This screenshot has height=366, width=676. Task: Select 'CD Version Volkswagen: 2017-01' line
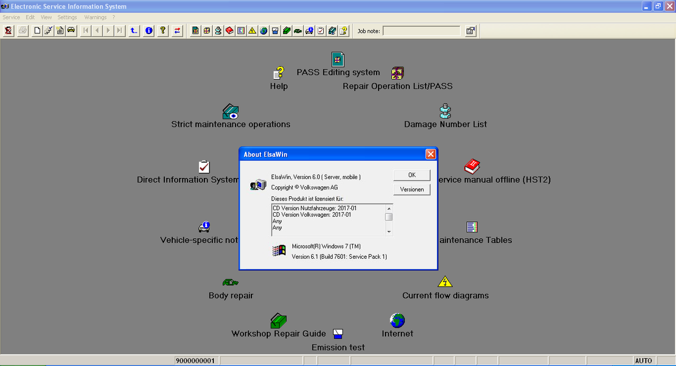coord(312,214)
